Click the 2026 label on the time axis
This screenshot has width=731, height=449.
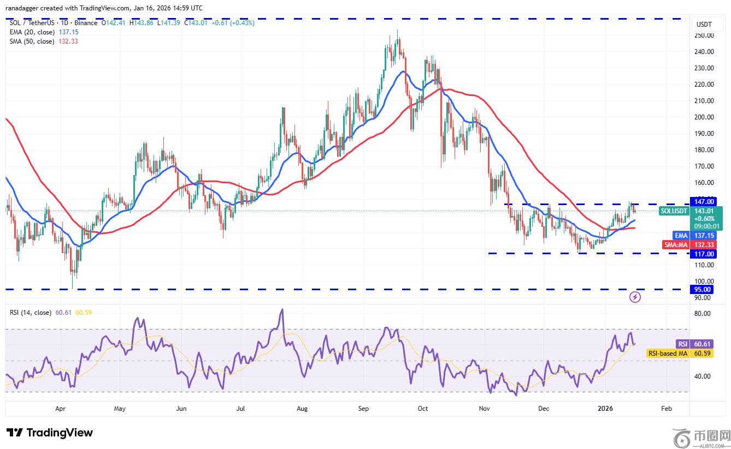point(604,408)
